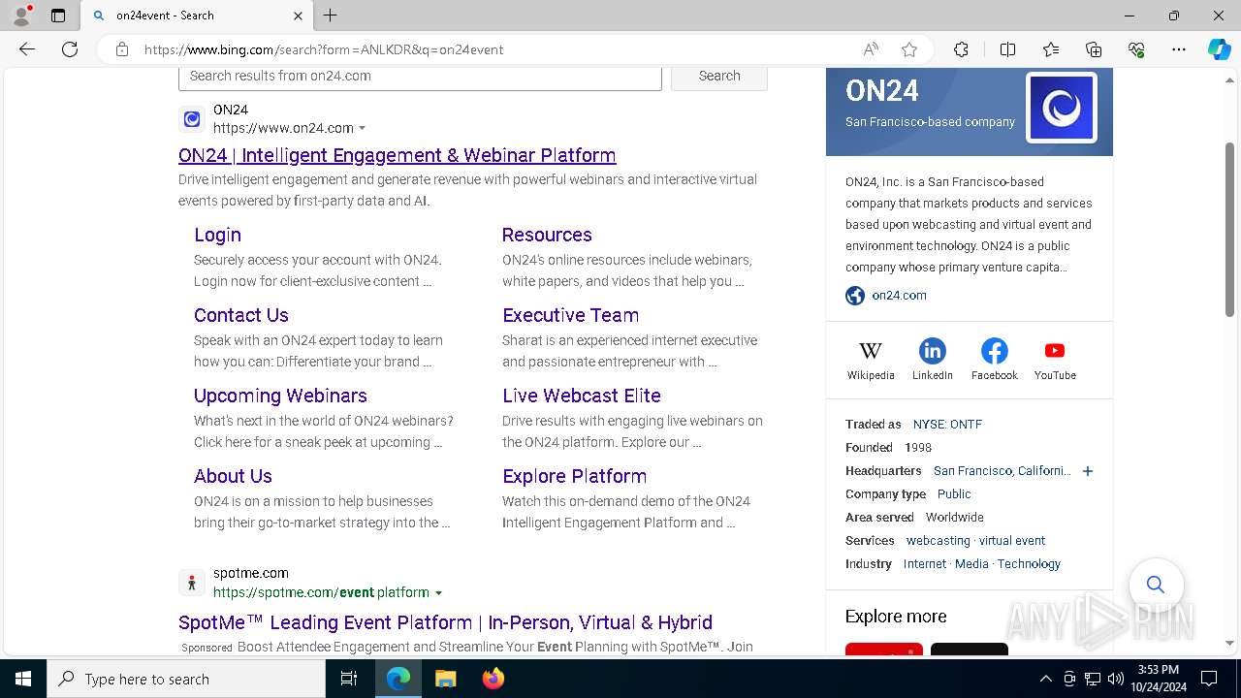Open the Collections icon
Image resolution: width=1241 pixels, height=698 pixels.
click(1094, 49)
